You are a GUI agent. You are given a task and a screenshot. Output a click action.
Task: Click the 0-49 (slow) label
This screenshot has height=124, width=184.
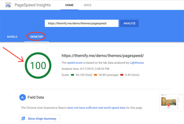tap(132, 75)
